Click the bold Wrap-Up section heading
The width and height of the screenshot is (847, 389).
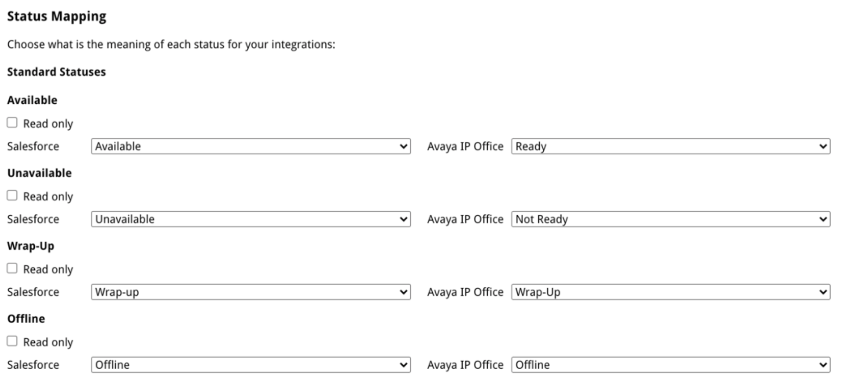pyautogui.click(x=31, y=246)
